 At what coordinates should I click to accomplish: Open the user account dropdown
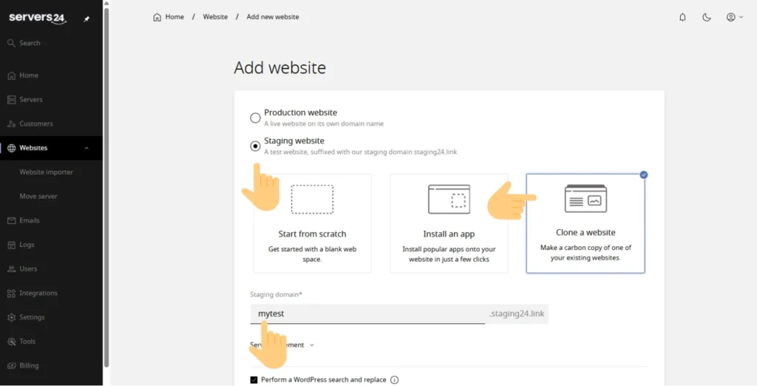[735, 18]
